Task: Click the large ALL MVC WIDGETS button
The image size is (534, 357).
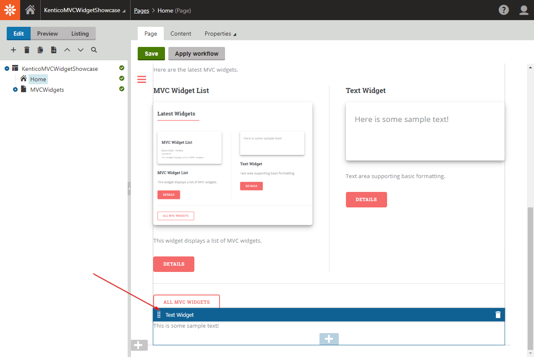Action: pos(186,302)
